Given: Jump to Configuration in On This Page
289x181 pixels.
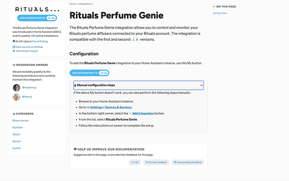Looking at the screenshot, I should [x=220, y=13].
